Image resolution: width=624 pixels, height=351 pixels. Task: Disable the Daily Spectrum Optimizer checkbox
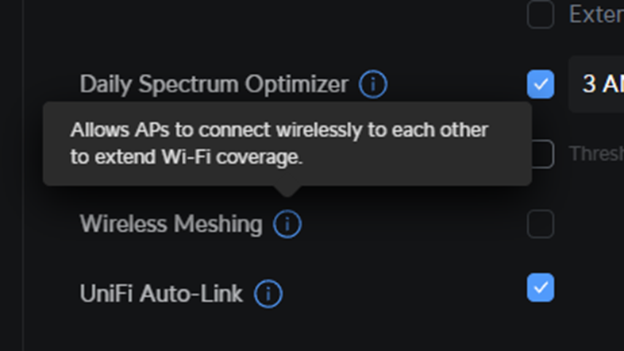click(x=541, y=84)
